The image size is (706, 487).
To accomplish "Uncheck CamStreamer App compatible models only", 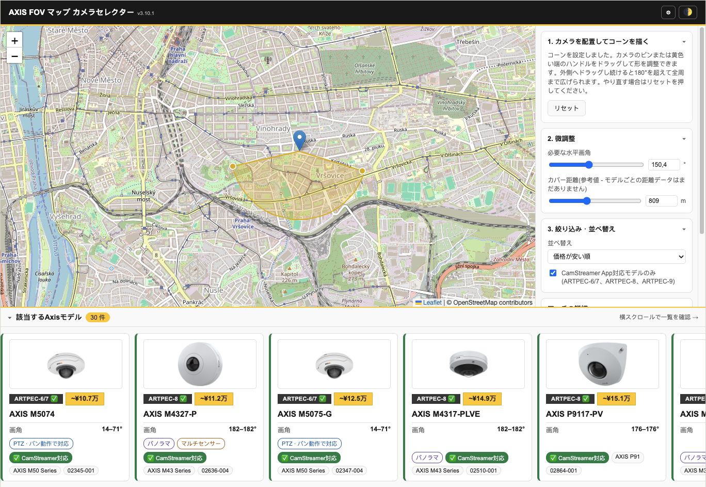I will (x=553, y=273).
